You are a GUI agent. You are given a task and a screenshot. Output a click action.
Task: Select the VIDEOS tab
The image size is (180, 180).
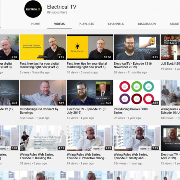click(x=59, y=24)
